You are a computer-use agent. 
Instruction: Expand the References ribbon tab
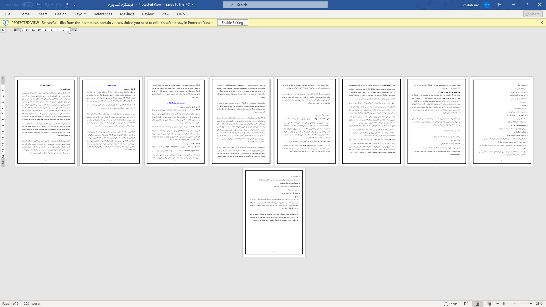click(103, 14)
